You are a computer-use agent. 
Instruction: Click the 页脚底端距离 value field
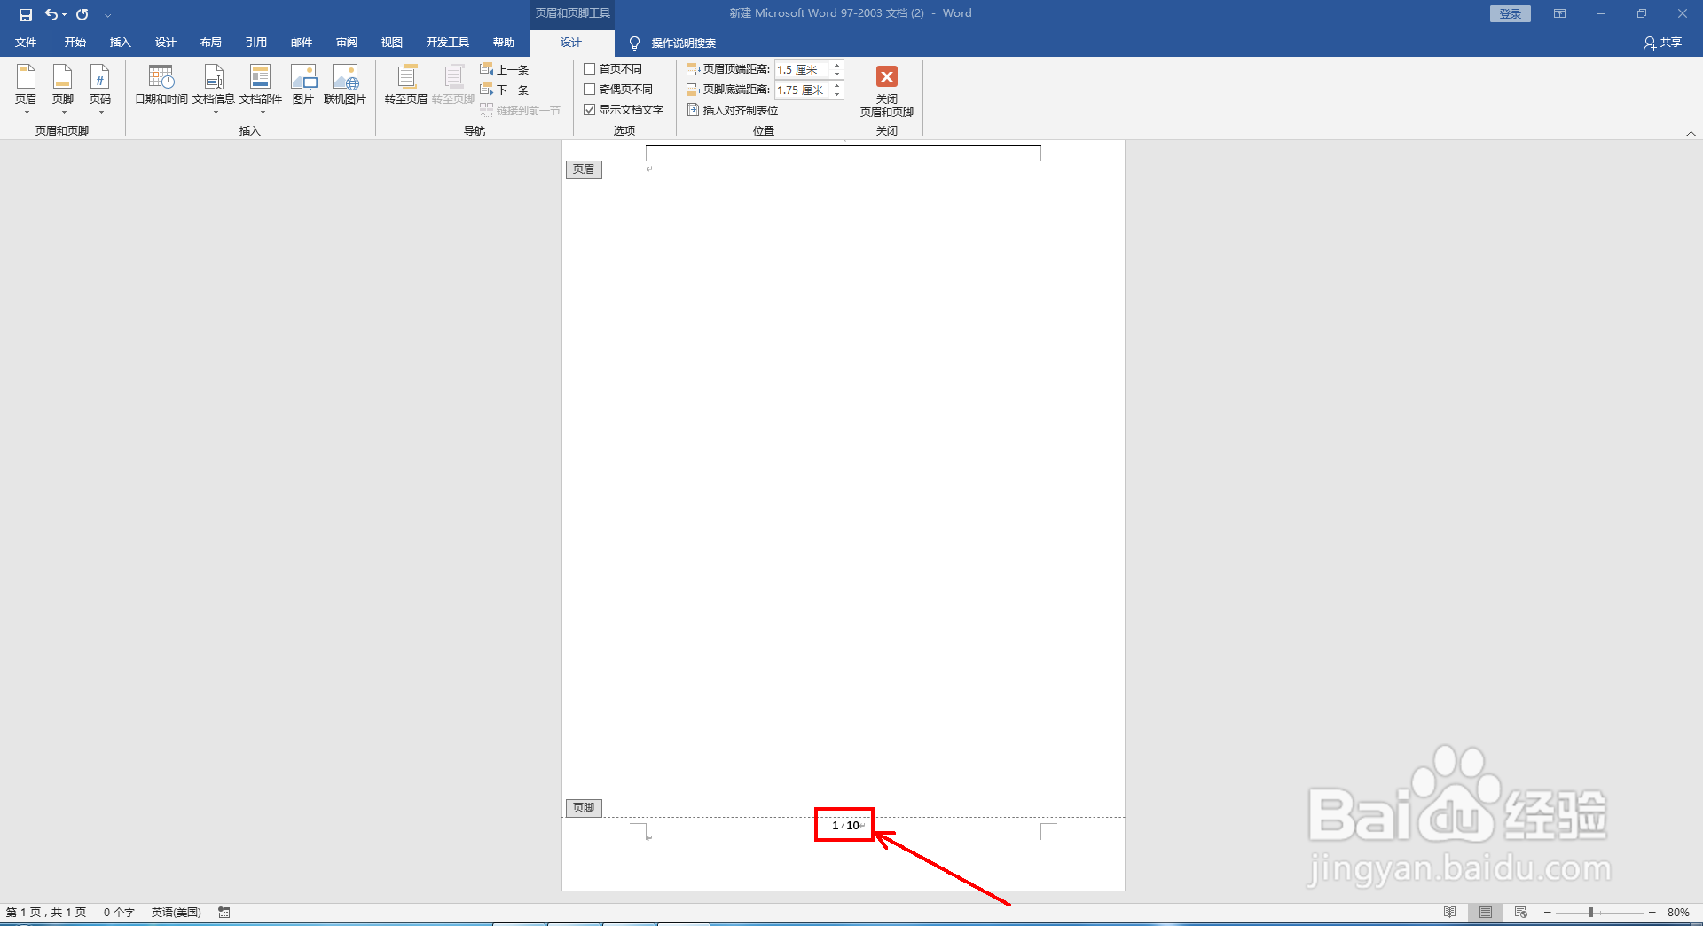801,89
